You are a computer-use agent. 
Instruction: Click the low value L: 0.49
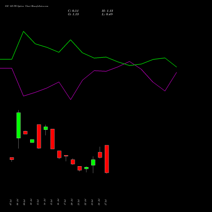(107, 14)
